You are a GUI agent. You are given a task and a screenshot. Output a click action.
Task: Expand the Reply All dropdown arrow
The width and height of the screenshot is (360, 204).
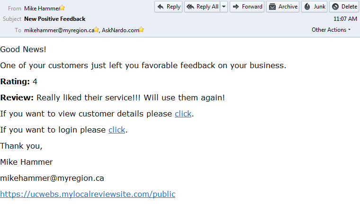224,7
